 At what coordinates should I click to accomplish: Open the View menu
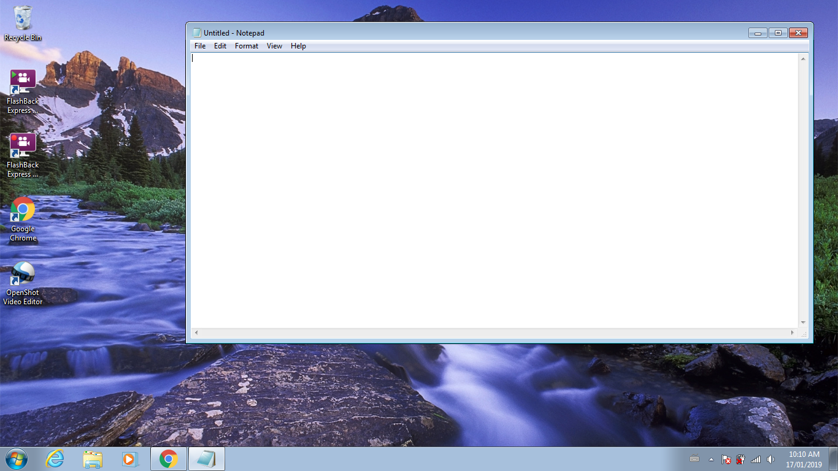pyautogui.click(x=274, y=45)
